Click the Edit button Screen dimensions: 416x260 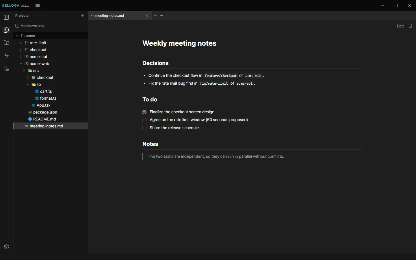(x=400, y=26)
